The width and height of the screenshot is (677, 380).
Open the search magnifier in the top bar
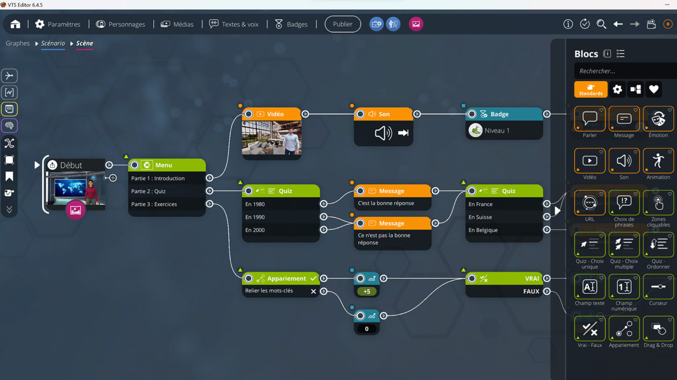(x=601, y=24)
